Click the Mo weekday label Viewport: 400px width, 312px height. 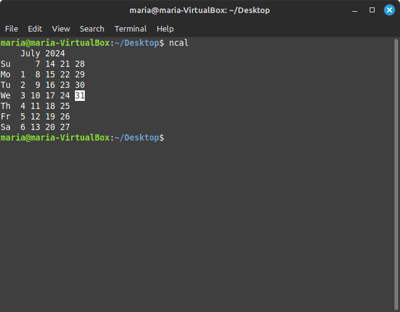[6, 74]
